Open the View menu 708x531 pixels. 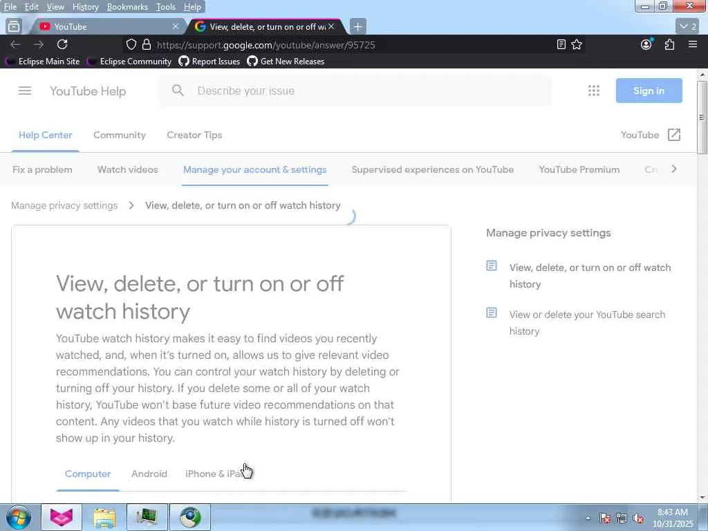pos(55,7)
